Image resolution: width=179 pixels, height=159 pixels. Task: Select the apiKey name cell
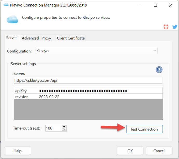coord(26,91)
